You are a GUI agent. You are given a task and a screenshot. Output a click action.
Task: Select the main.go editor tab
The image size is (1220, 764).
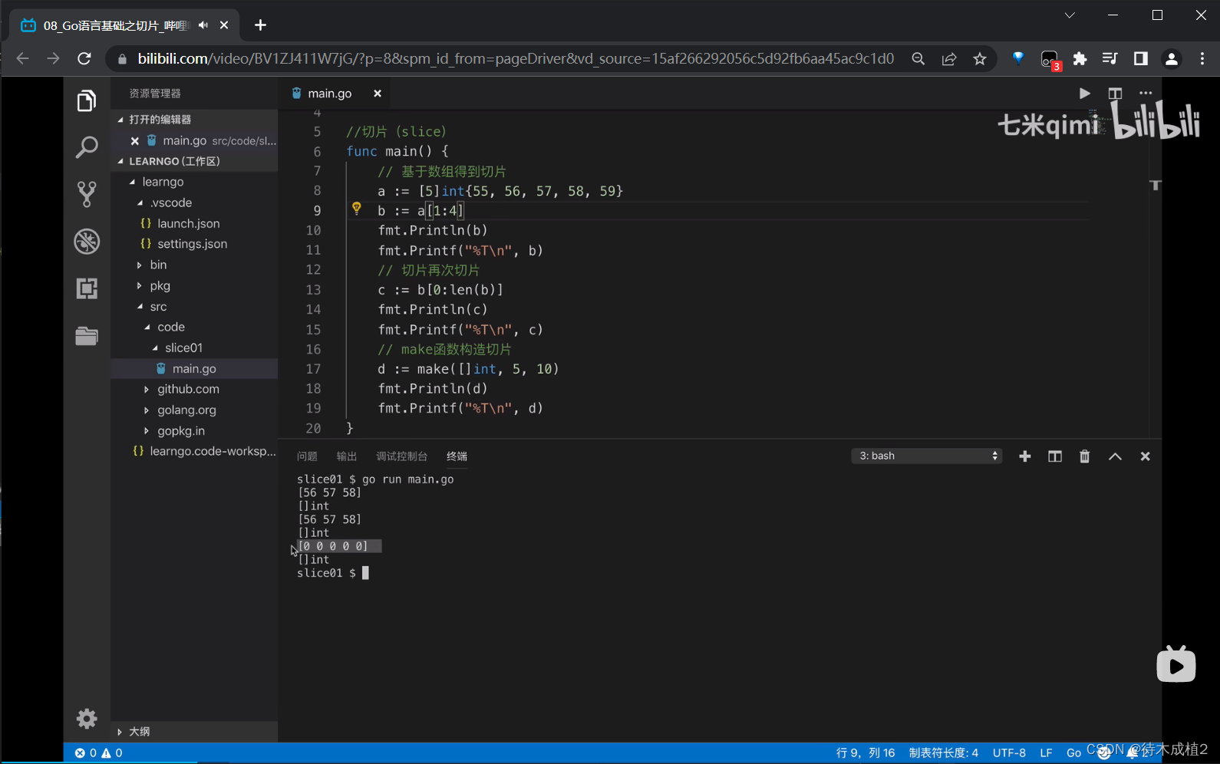pos(329,94)
